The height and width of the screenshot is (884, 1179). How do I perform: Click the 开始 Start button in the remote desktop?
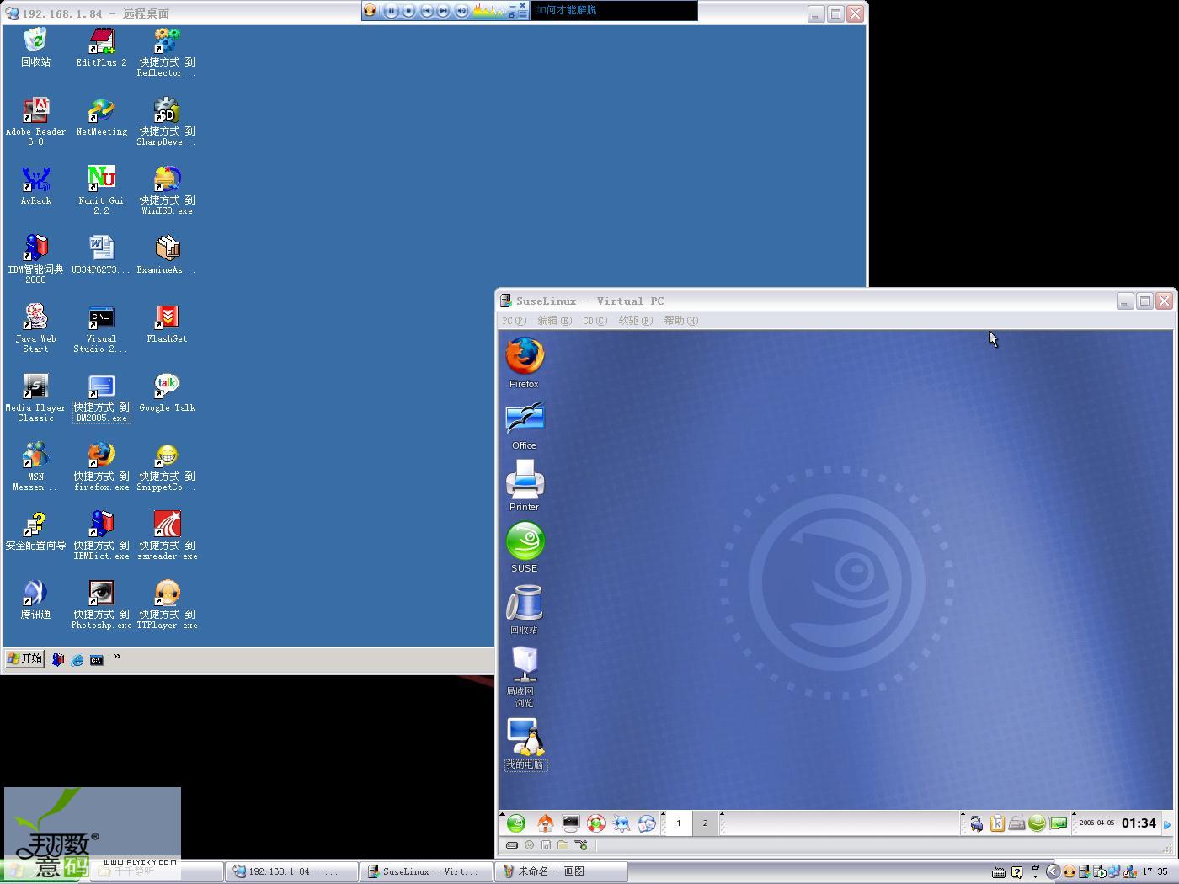point(24,658)
